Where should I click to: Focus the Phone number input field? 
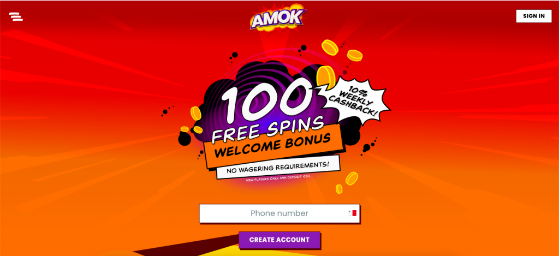[279, 213]
